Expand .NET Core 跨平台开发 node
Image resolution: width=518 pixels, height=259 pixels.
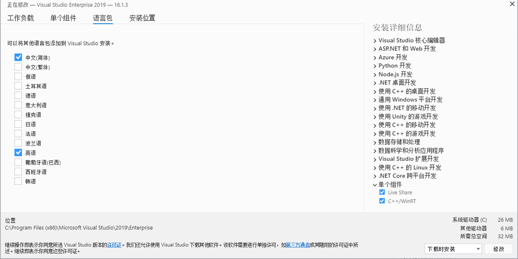click(375, 176)
